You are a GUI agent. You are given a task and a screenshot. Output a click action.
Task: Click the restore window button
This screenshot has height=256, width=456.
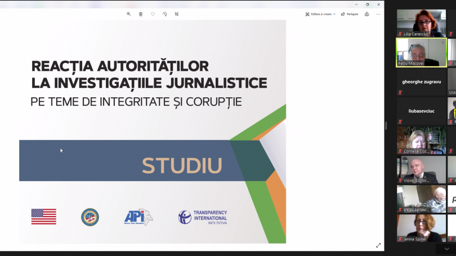point(367,5)
